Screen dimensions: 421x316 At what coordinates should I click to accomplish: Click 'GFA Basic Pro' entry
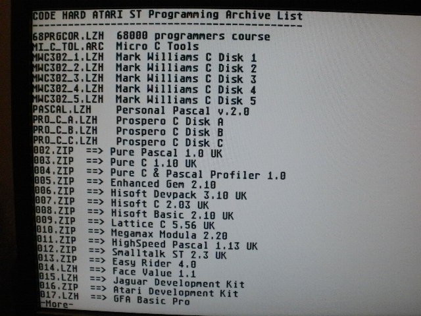click(152, 301)
